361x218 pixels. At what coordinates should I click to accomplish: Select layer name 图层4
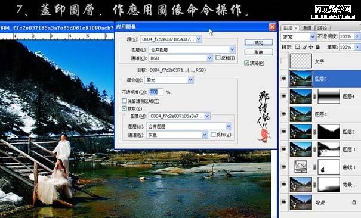[348, 96]
